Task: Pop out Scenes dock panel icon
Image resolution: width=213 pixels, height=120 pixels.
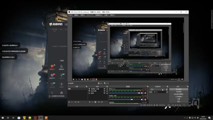Action: pos(87,86)
